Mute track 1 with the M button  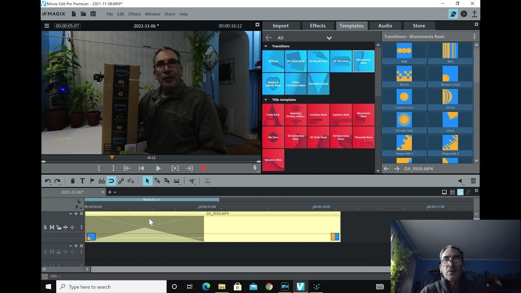(52, 227)
